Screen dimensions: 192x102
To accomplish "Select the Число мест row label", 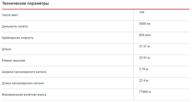I will 10,15.
